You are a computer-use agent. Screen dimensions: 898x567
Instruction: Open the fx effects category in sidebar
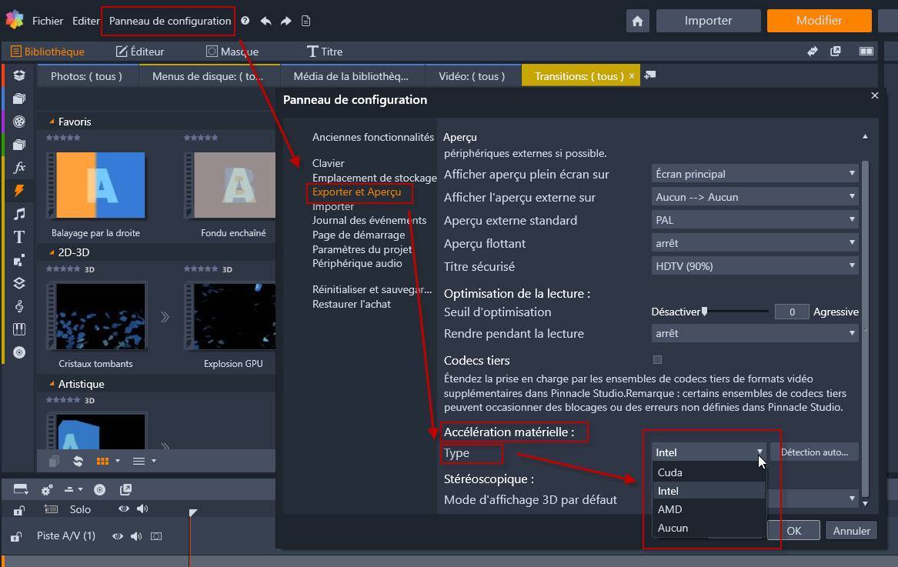[19, 167]
